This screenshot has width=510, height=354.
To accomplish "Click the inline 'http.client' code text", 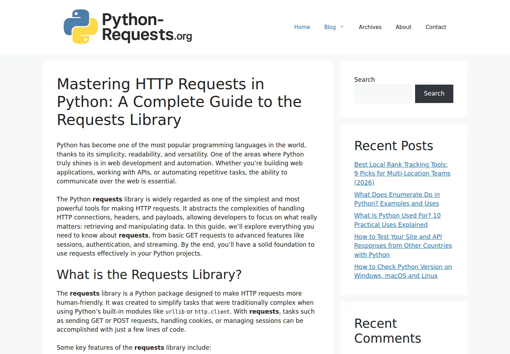I will click(212, 312).
